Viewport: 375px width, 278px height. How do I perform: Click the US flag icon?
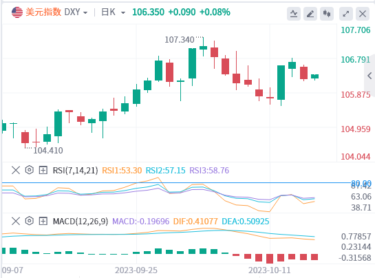point(17,12)
